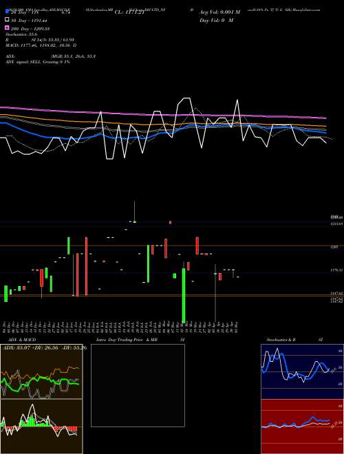Click the red RSI chart panel

coord(302,426)
